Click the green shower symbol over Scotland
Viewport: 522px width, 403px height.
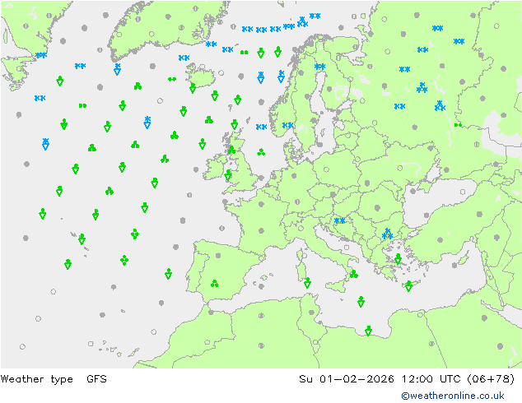click(231, 150)
